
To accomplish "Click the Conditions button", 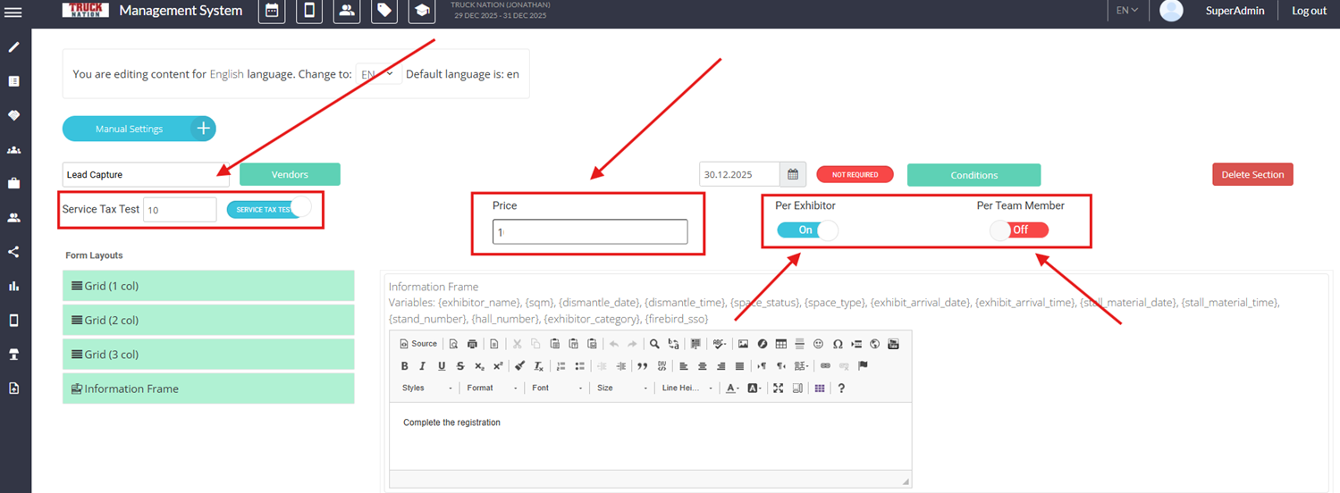I will click(x=973, y=175).
